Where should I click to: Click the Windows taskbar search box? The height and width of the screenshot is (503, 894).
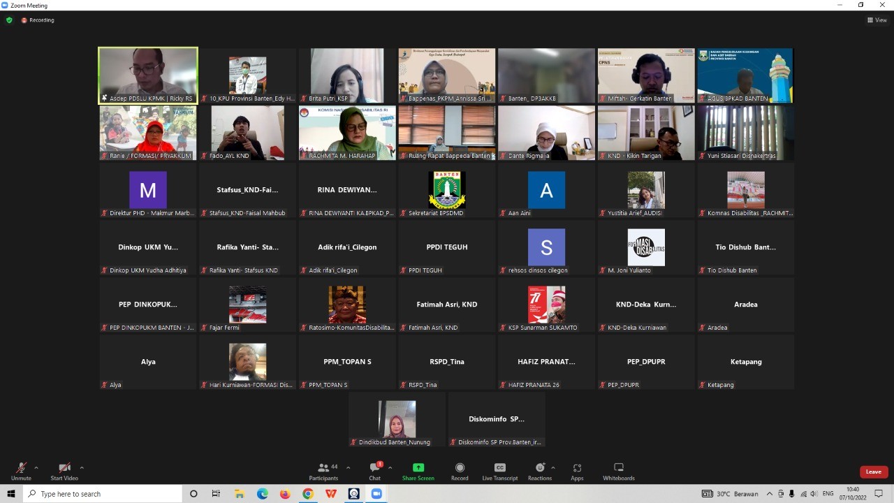(103, 494)
